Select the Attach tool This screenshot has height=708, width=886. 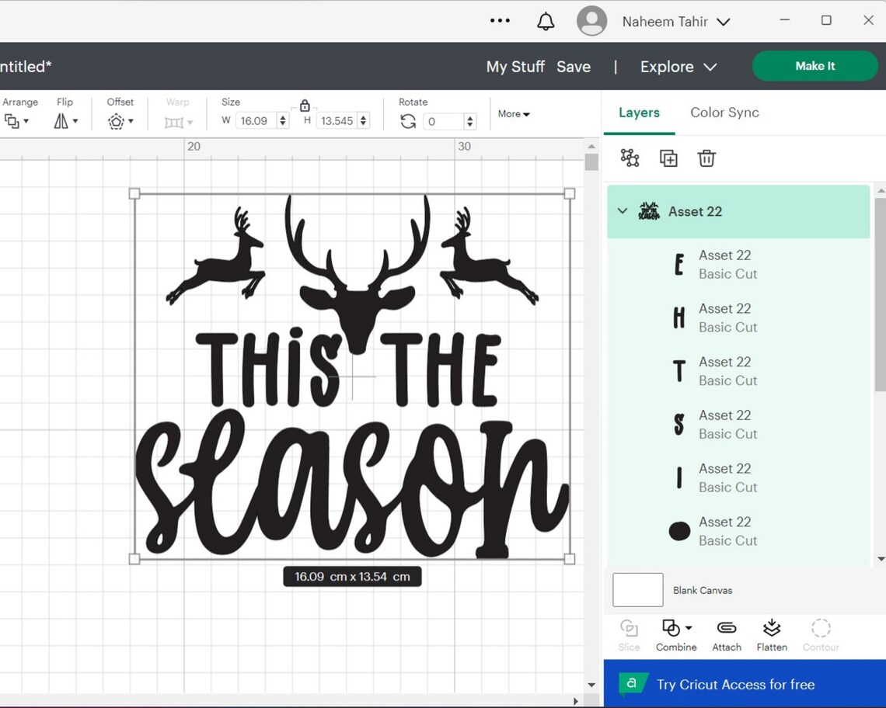[x=726, y=634]
